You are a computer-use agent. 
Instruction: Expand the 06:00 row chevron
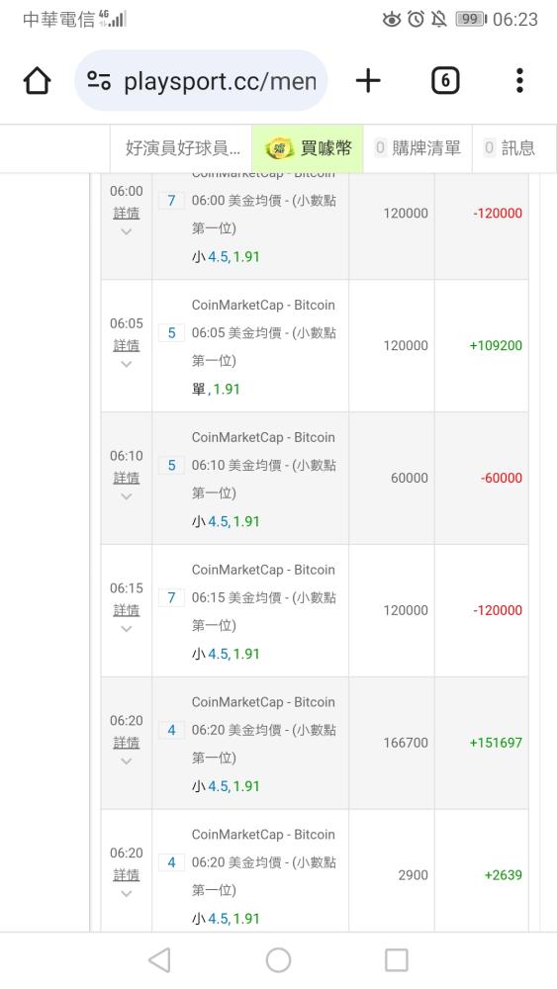[127, 231]
